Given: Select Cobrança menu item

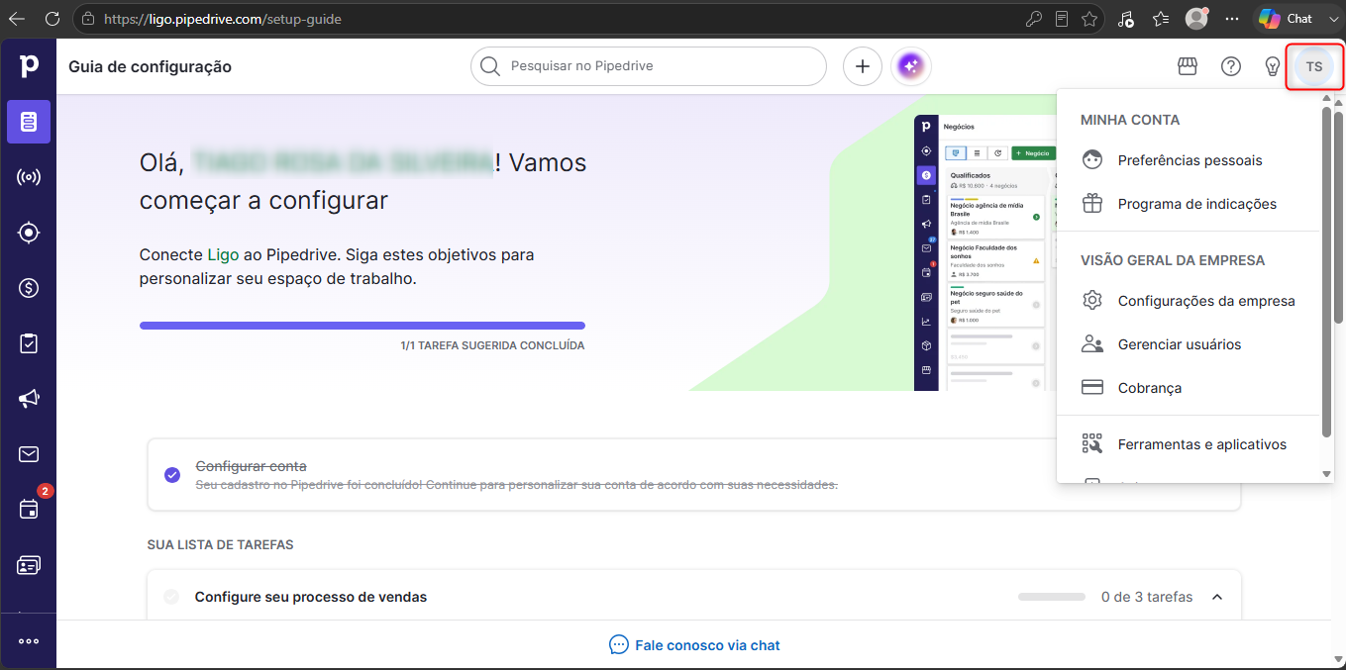Looking at the screenshot, I should coord(1189,388).
